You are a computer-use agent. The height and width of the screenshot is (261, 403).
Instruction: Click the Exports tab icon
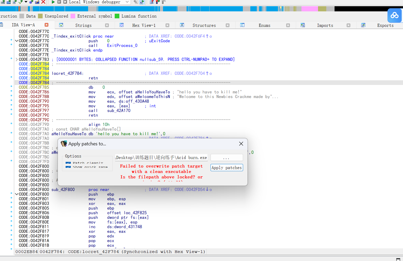tap(363, 25)
